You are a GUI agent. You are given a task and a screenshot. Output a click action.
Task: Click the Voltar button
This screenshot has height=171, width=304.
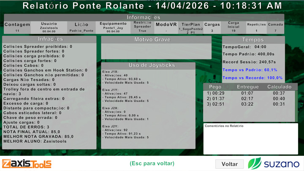tap(230, 164)
